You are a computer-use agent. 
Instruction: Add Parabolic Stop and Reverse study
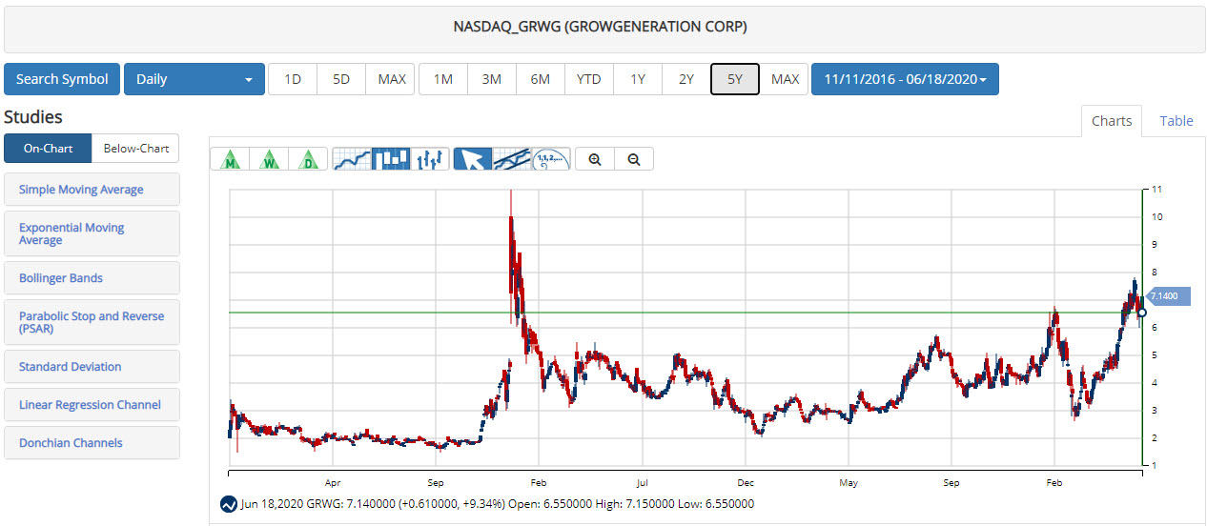(x=92, y=322)
